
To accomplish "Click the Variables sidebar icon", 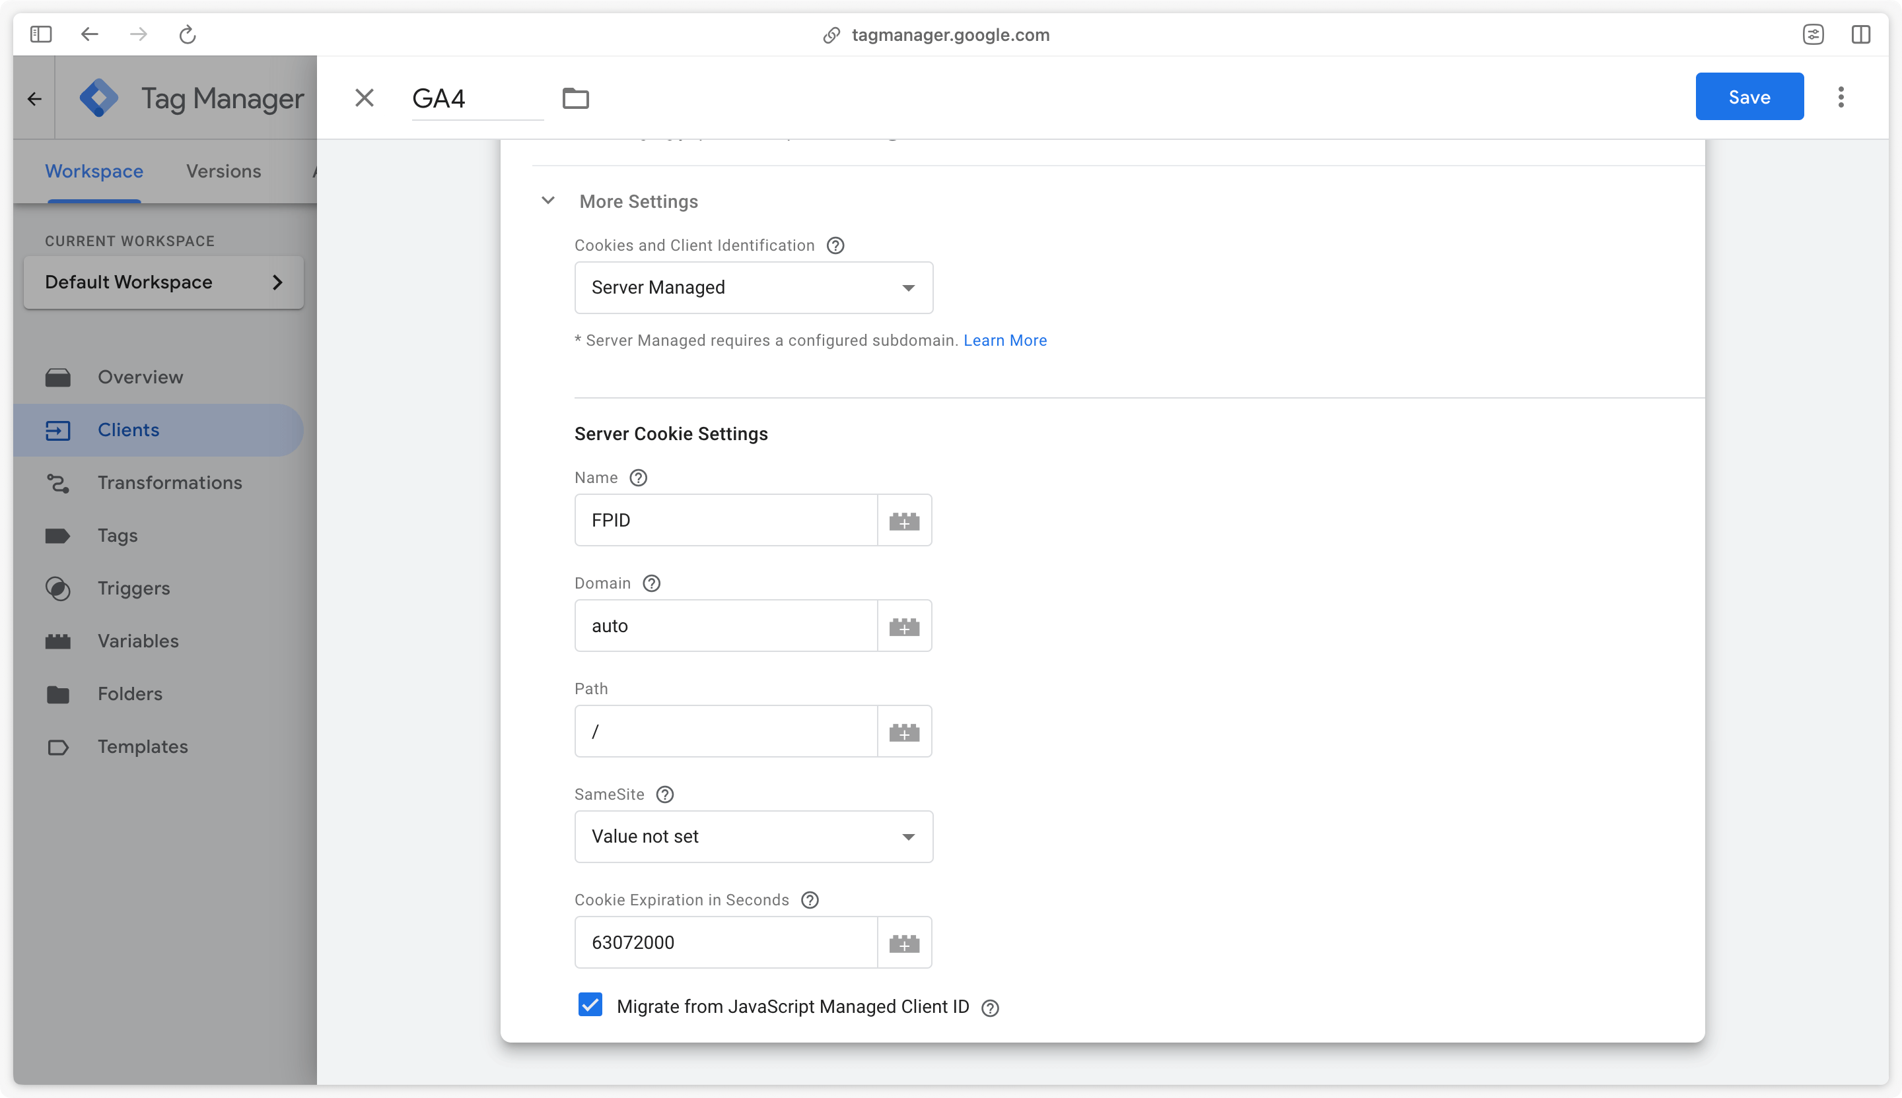I will (x=57, y=641).
